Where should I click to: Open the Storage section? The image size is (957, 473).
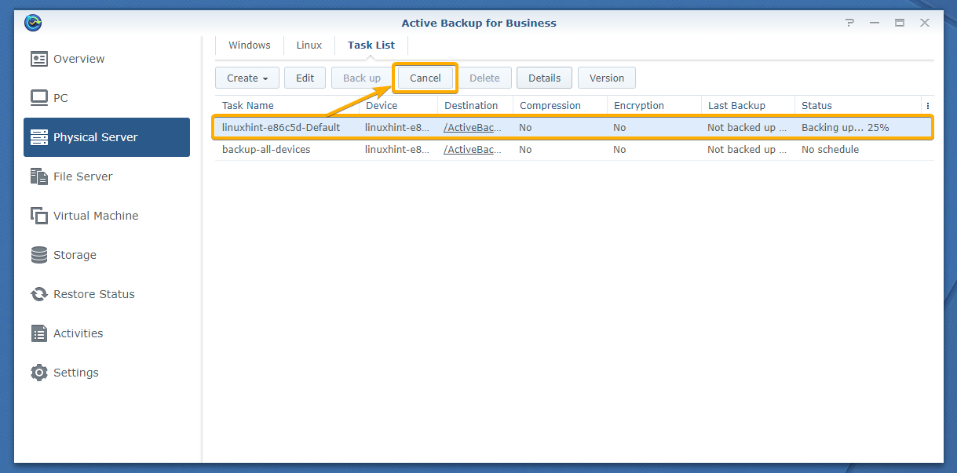pyautogui.click(x=107, y=255)
